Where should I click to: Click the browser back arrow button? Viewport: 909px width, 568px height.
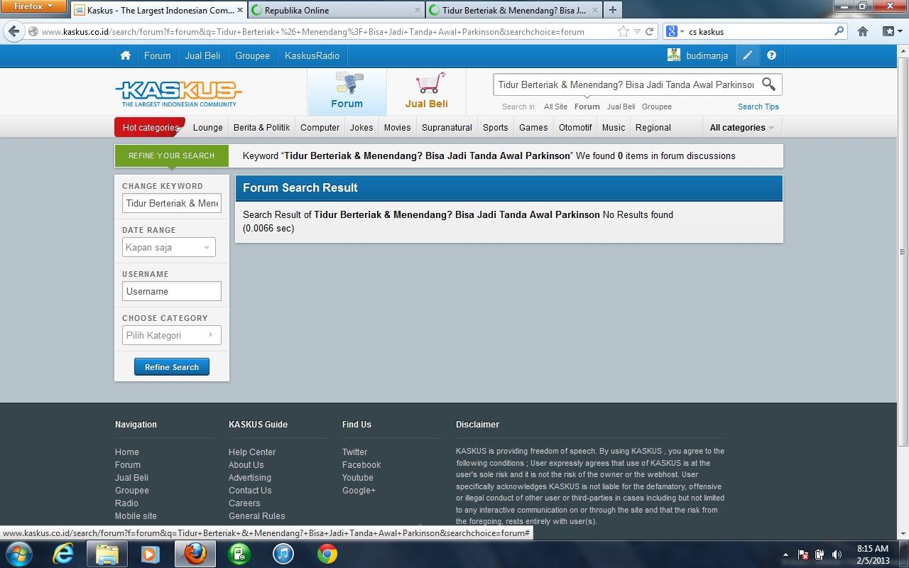click(x=13, y=31)
